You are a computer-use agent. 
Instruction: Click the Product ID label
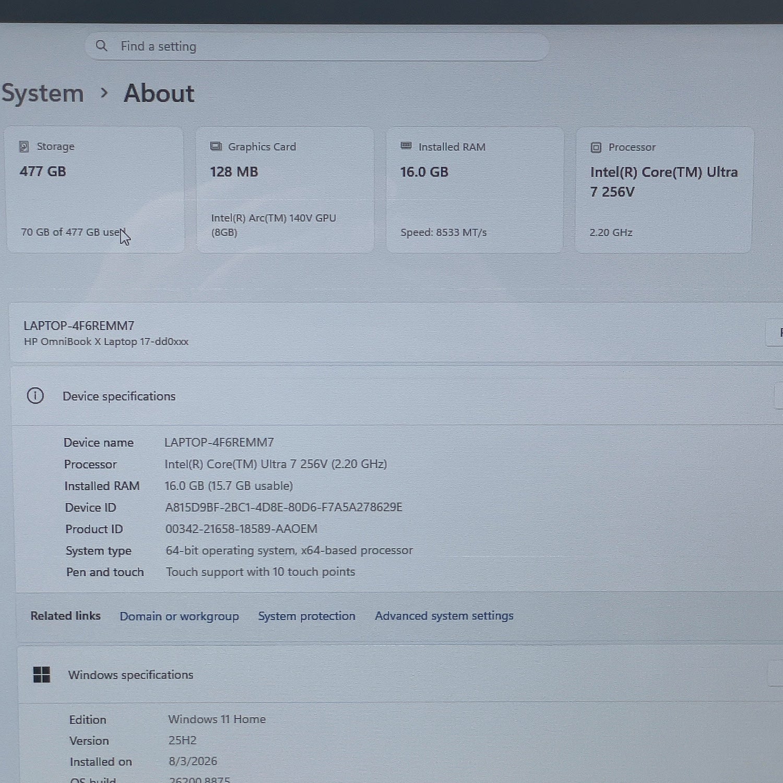(94, 529)
